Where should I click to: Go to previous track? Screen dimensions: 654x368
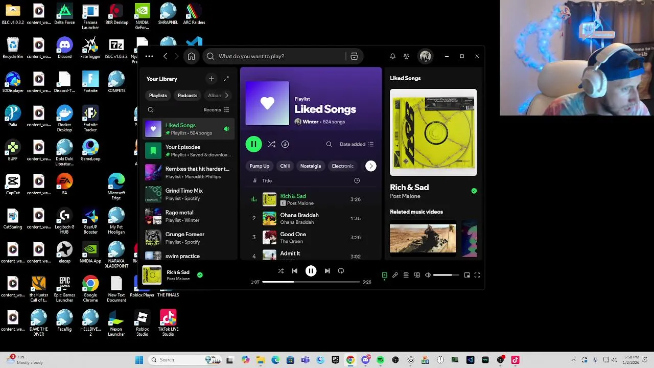[x=294, y=271]
